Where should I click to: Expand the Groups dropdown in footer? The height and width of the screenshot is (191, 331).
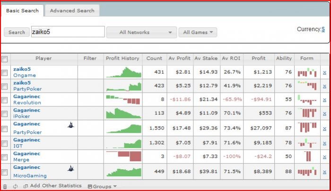[103, 186]
